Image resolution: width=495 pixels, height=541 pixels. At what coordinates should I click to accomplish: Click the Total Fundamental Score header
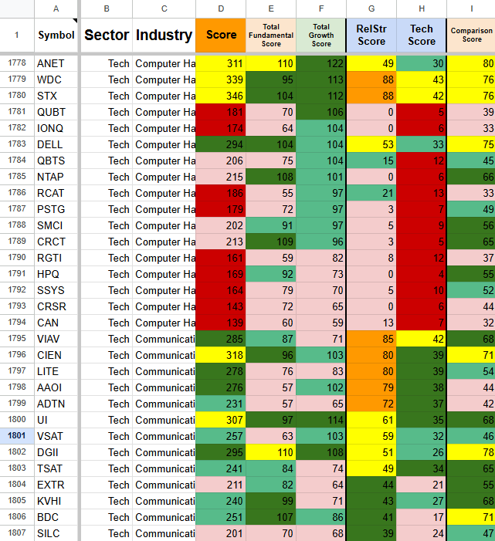(x=271, y=36)
